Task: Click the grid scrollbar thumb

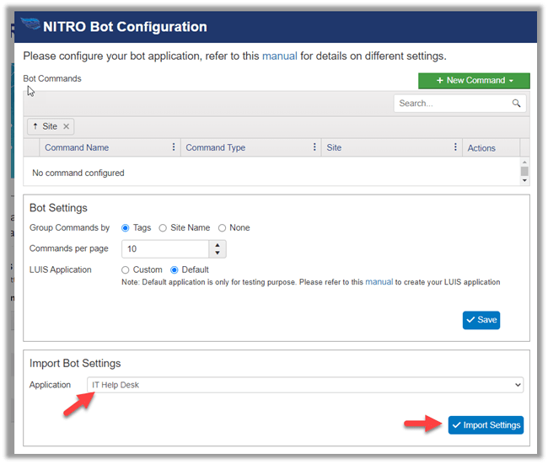Action: (x=524, y=171)
